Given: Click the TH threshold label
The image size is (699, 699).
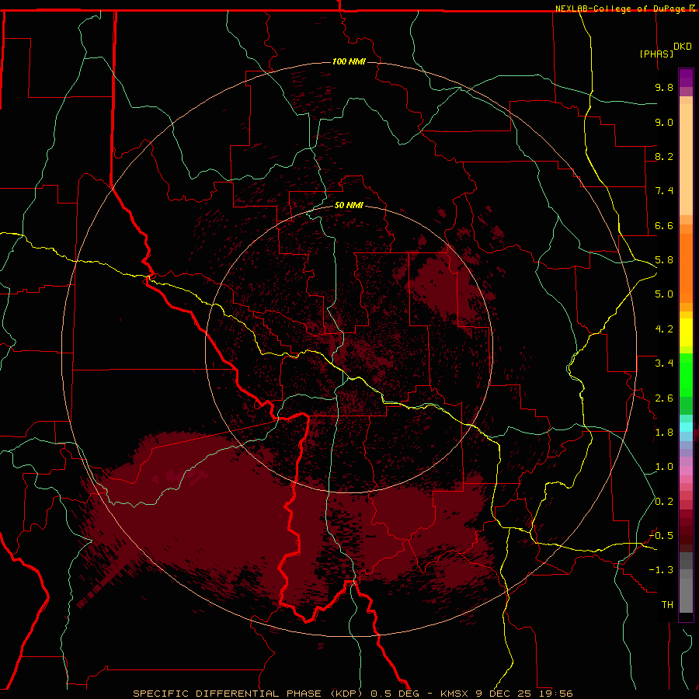Looking at the screenshot, I should (667, 605).
